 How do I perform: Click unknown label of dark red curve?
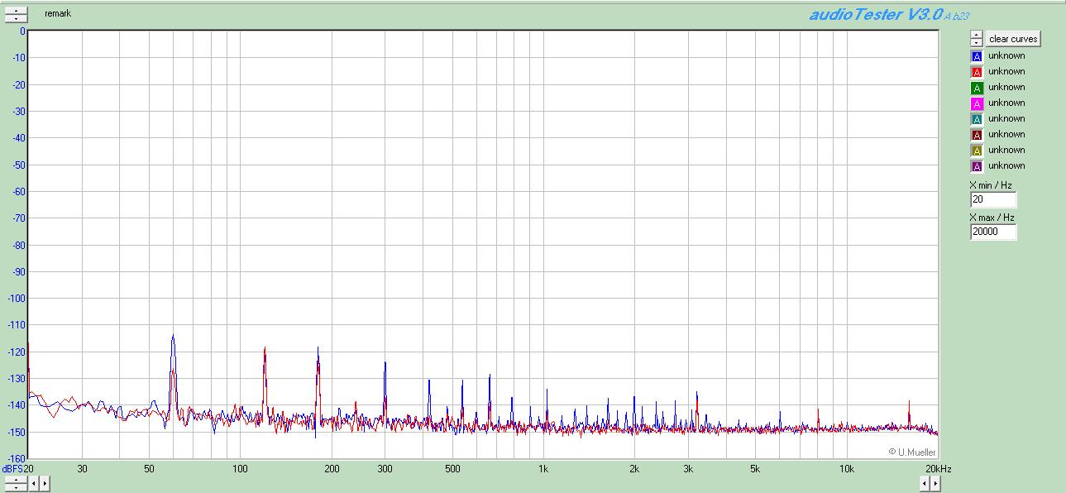pyautogui.click(x=1006, y=134)
